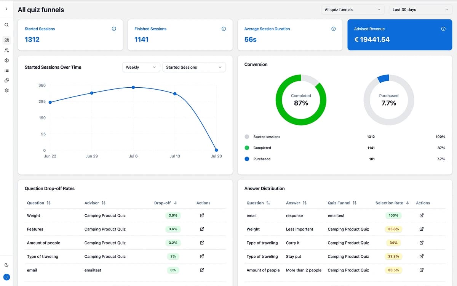This screenshot has height=286, width=457.
Task: Open the Weekly interval dropdown
Action: (x=141, y=67)
